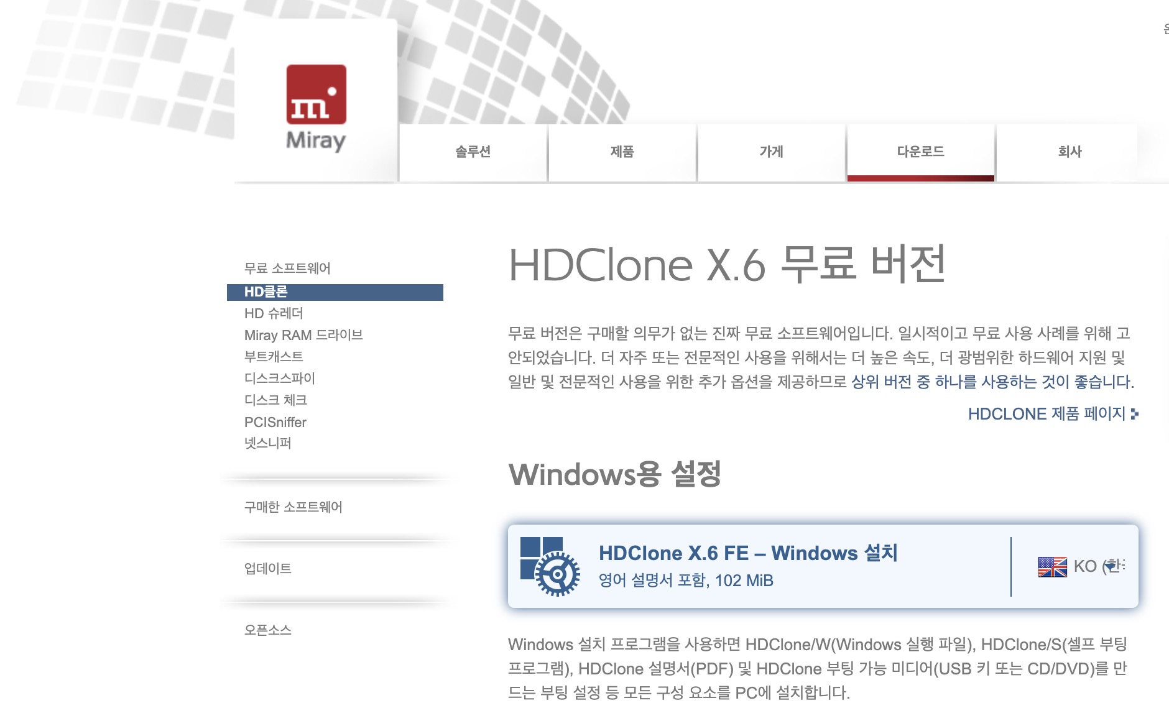Open the 제품 menu
Screen dimensions: 1169x726
click(x=622, y=151)
